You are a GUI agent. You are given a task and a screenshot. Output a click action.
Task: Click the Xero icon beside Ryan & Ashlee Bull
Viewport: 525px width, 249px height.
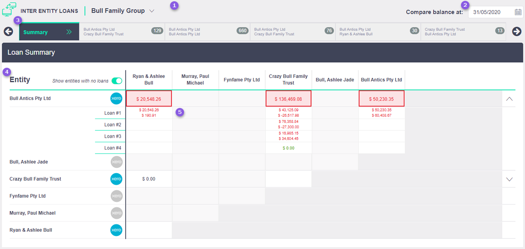coord(116,230)
